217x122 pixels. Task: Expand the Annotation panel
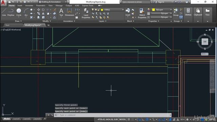coord(69,21)
